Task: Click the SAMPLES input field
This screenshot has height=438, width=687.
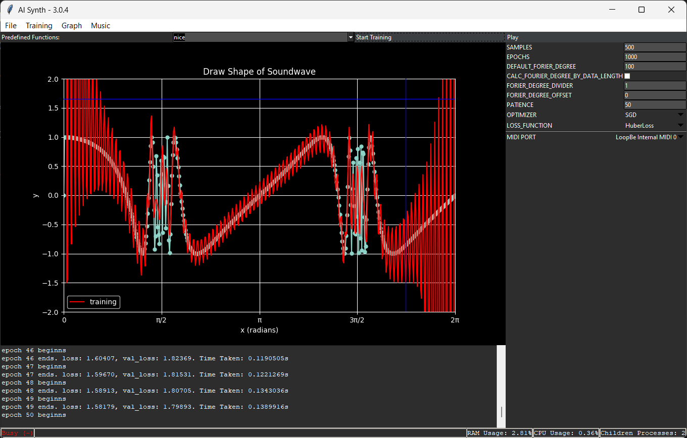Action: (655, 47)
